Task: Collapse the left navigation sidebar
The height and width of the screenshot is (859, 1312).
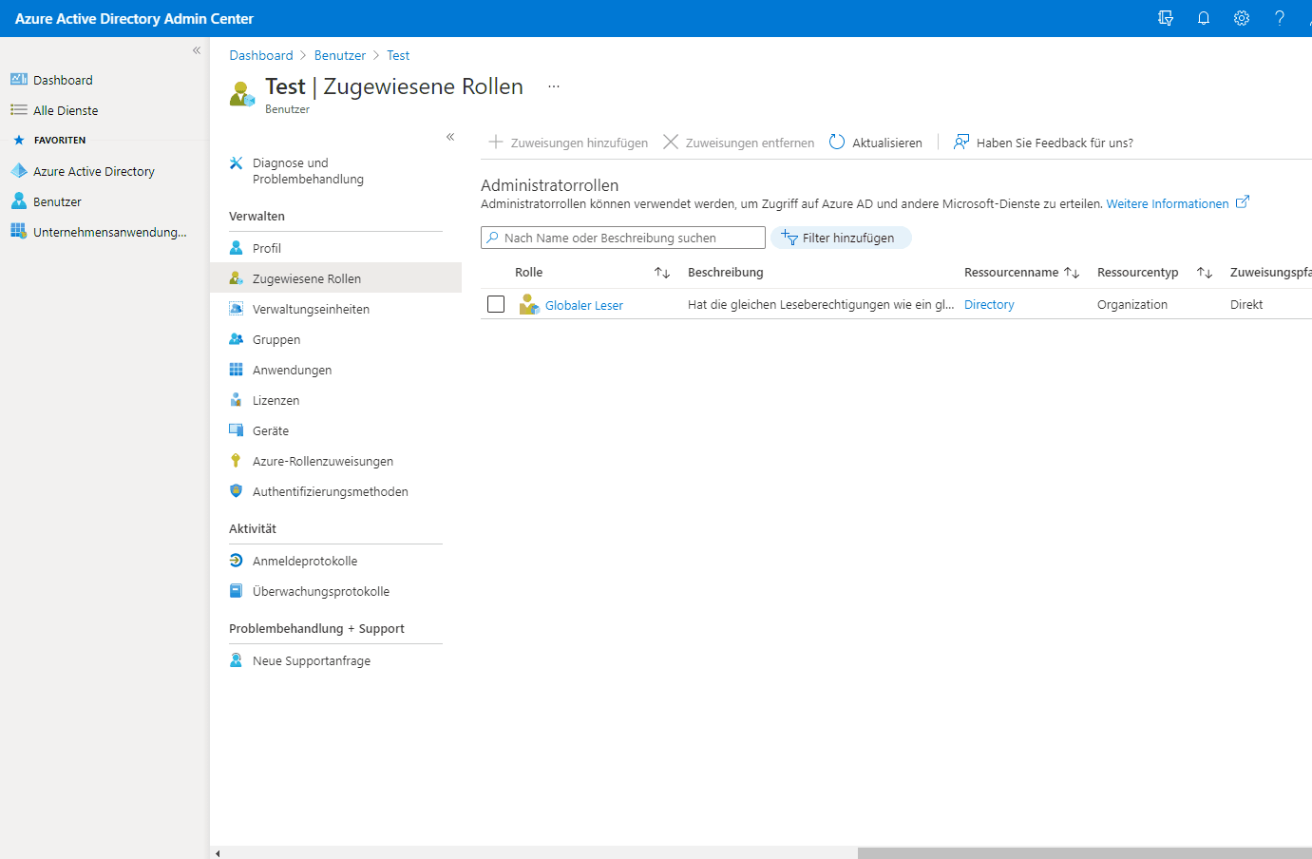Action: point(197,50)
